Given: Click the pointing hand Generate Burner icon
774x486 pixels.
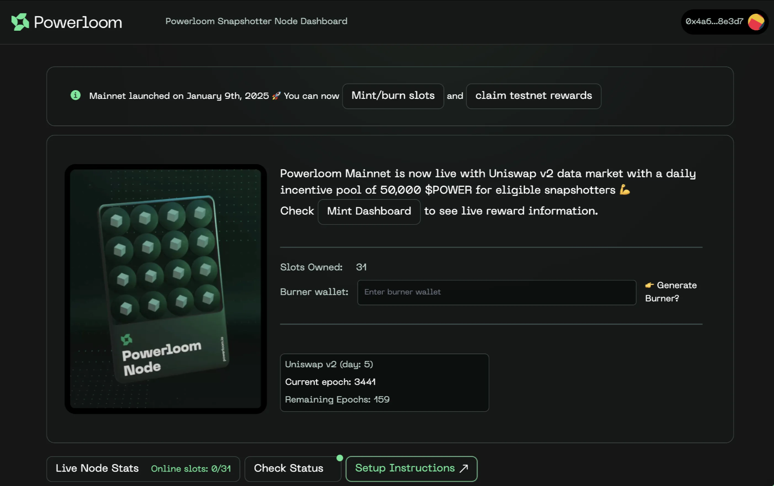Looking at the screenshot, I should tap(650, 285).
